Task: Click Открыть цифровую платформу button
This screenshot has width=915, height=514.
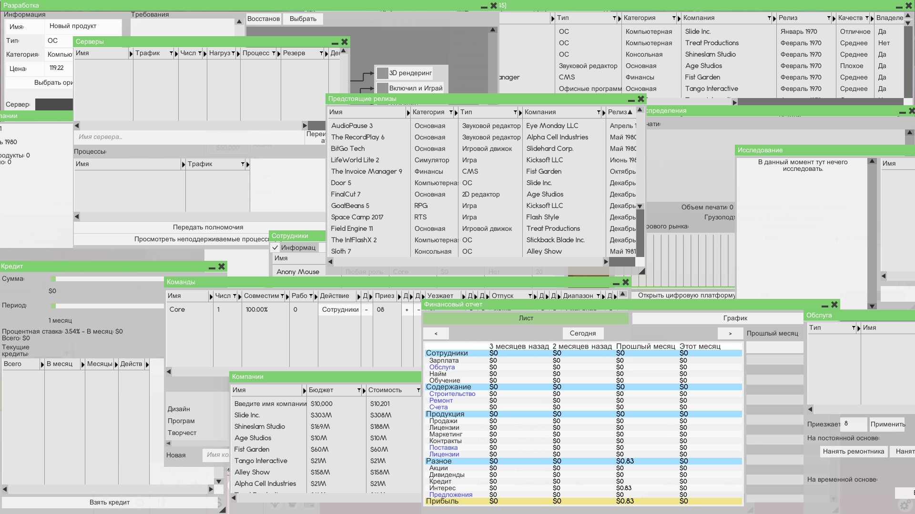Action: pos(686,296)
